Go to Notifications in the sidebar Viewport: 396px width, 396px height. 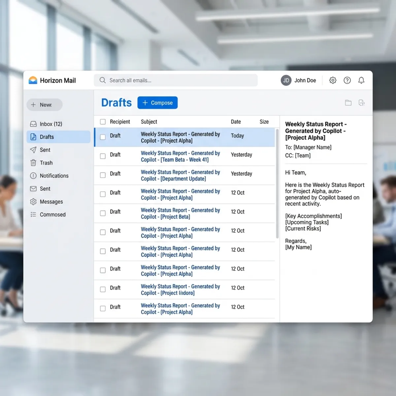click(x=58, y=176)
